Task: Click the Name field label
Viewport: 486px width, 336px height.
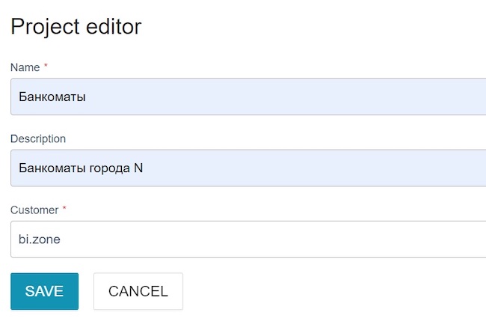Action: [x=25, y=67]
